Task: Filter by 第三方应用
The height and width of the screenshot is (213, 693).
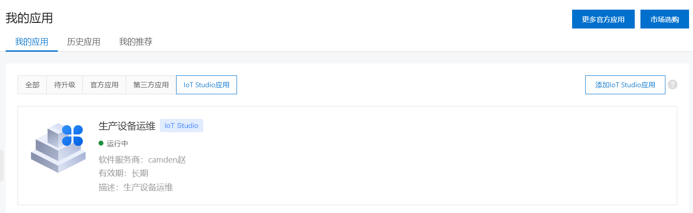Action: click(151, 85)
